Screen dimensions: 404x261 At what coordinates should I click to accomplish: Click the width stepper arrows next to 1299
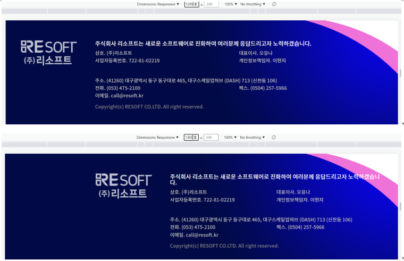point(196,4)
